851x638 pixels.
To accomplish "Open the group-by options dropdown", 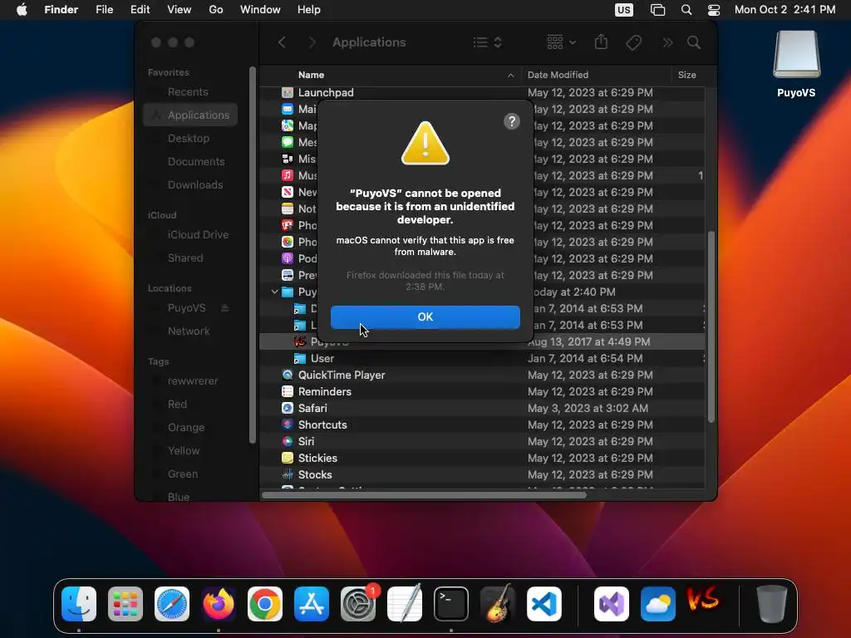I will pyautogui.click(x=561, y=42).
